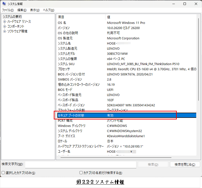Screen dimensions: 202x188
Task: Open the ファイル(F) menu
Action: tap(8, 10)
